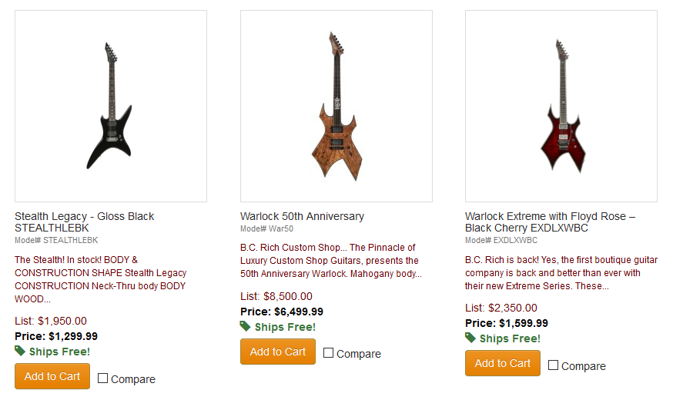Add Stealth Legacy Gloss Black to cart
The image size is (673, 400).
pos(52,376)
